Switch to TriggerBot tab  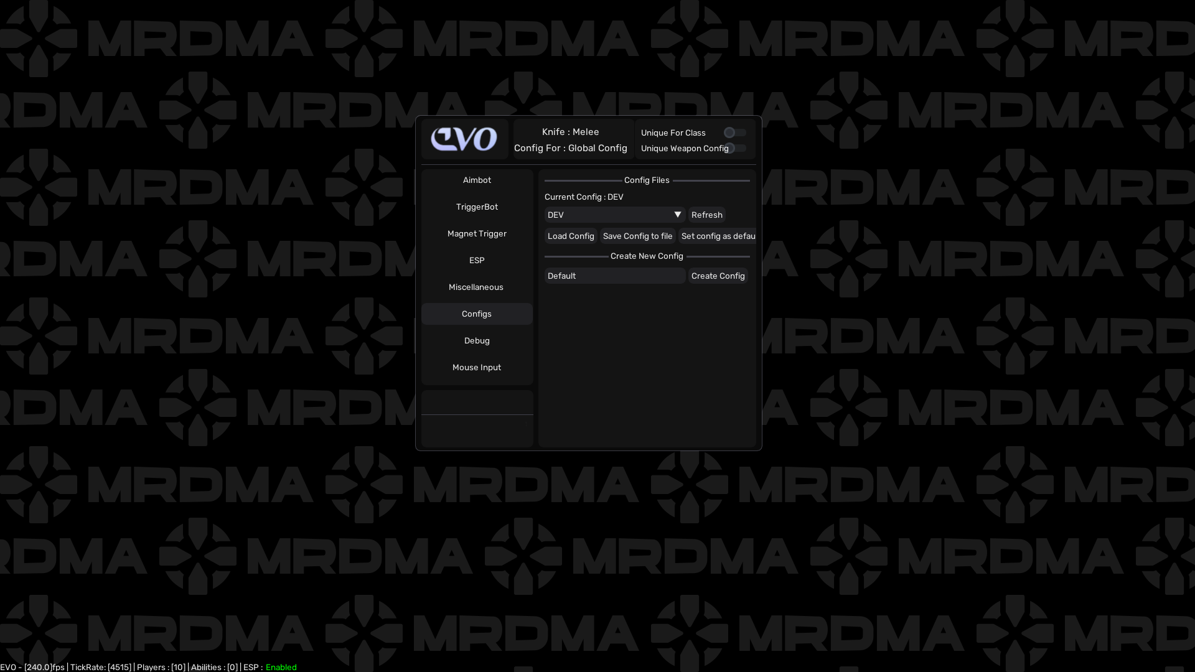point(477,207)
